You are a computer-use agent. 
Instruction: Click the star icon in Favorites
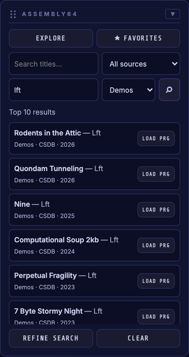[x=117, y=38]
